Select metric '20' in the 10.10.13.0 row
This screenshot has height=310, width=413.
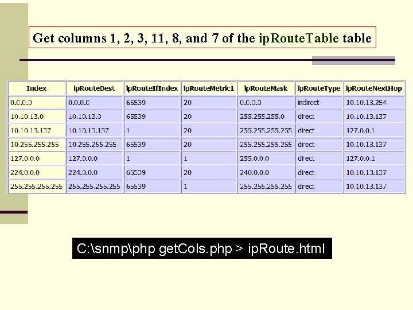pyautogui.click(x=209, y=117)
